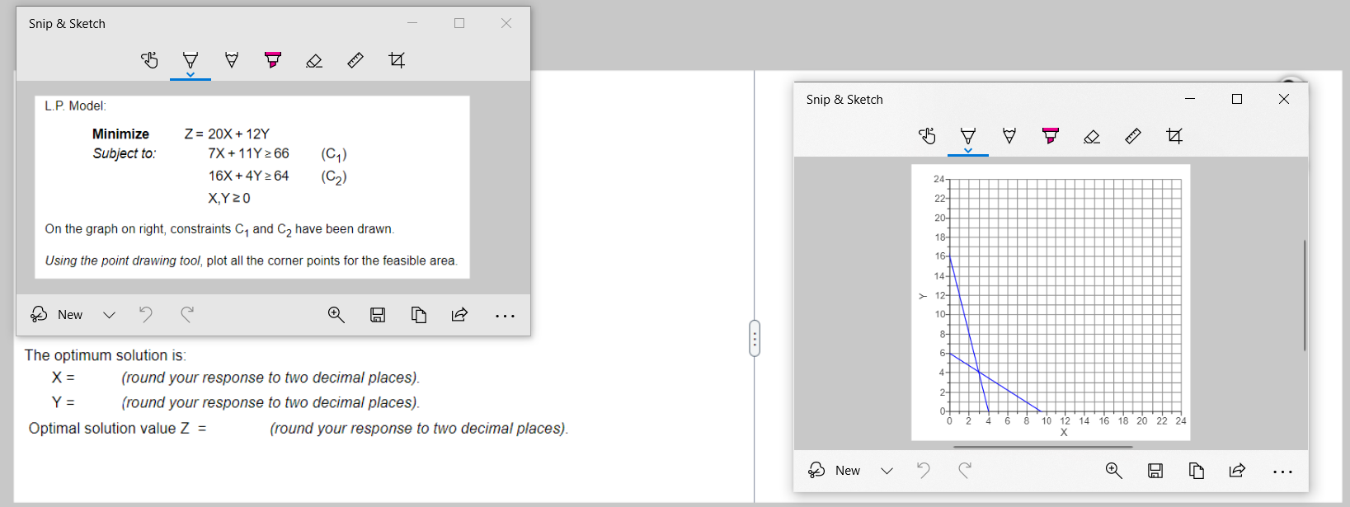Select Crop tool in left Snip & Sketch window
This screenshot has width=1350, height=507.
point(397,60)
